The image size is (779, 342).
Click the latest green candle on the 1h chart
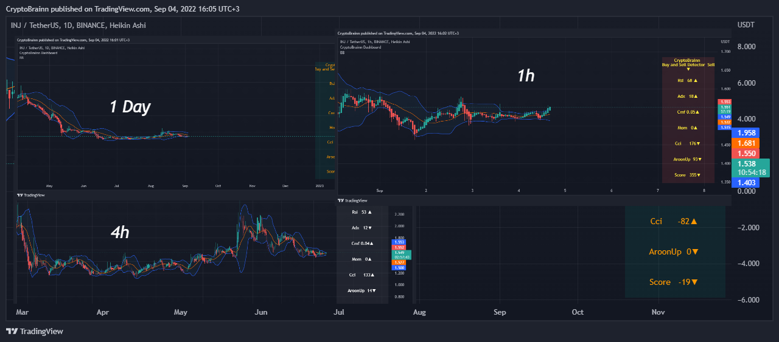[549, 108]
